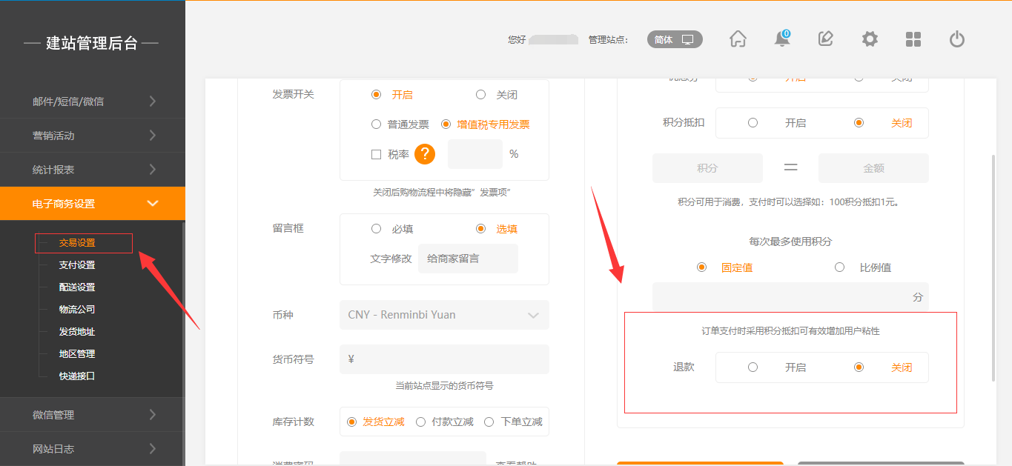Viewport: 1012px width, 466px height.
Task: Enable the 税率 checkbox
Action: [x=376, y=154]
